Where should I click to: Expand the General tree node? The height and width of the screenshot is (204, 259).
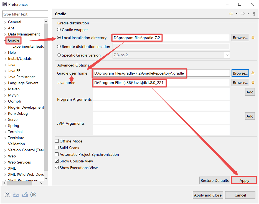coord(5,22)
